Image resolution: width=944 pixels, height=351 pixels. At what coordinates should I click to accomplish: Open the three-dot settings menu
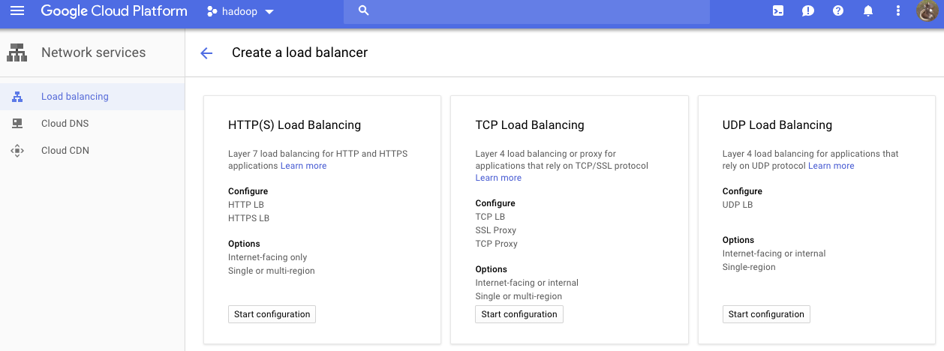(898, 11)
